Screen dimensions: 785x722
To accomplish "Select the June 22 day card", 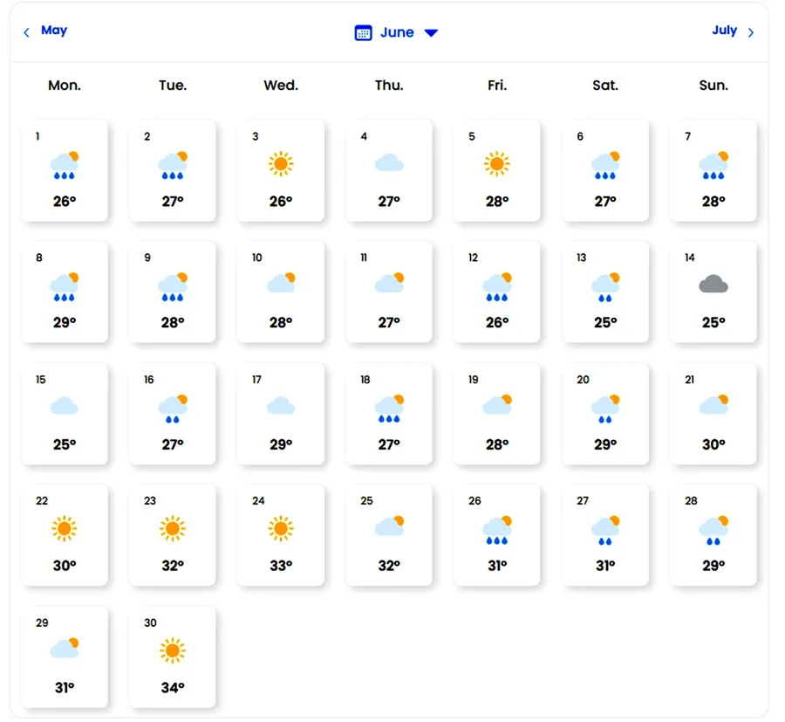I will coord(65,535).
